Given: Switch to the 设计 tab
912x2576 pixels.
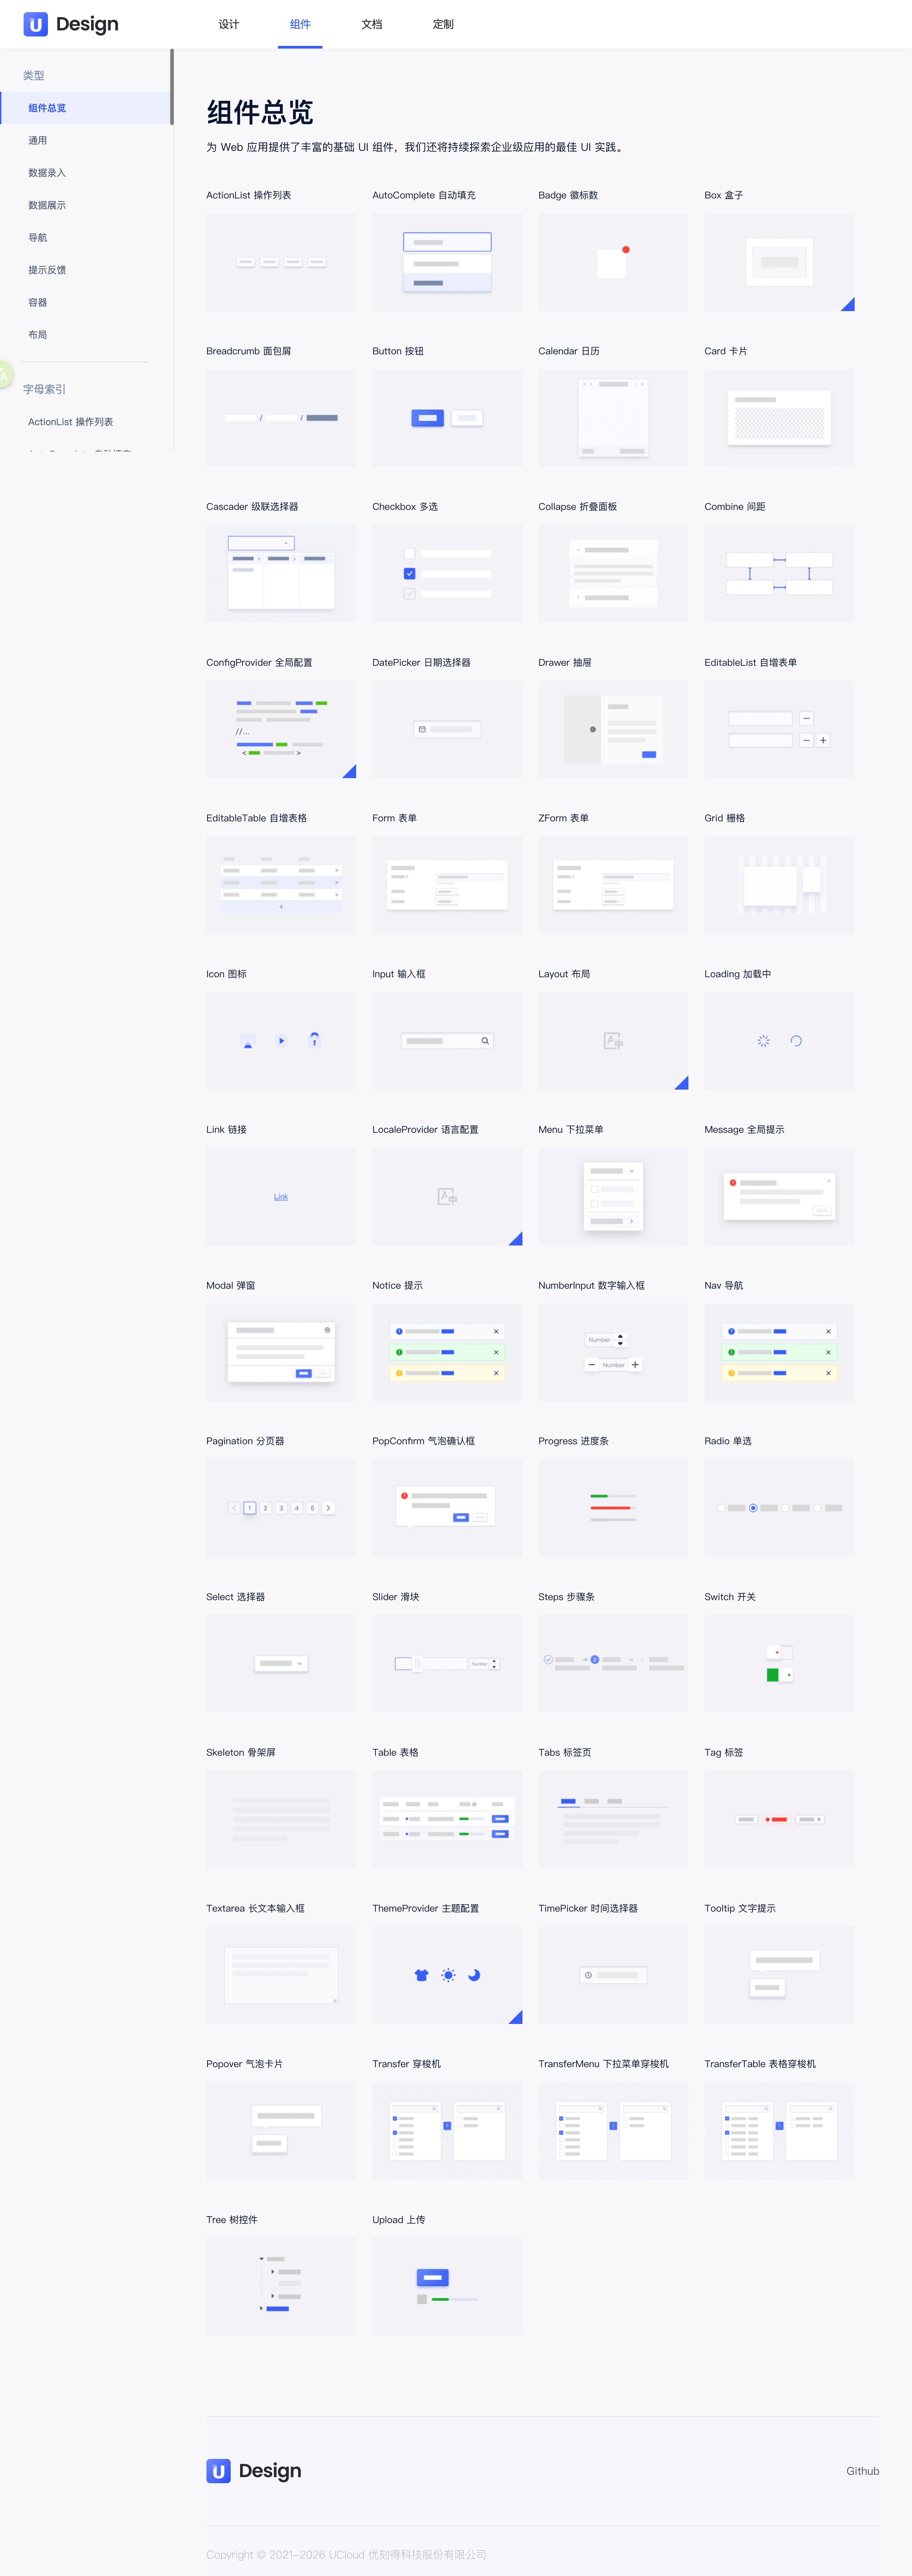Looking at the screenshot, I should pyautogui.click(x=229, y=24).
